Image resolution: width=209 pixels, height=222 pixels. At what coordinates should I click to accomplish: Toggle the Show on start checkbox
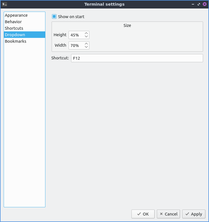[54, 17]
